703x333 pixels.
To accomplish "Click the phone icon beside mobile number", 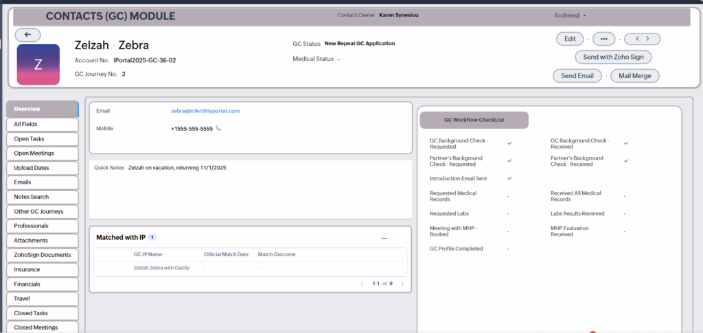I will pos(219,128).
